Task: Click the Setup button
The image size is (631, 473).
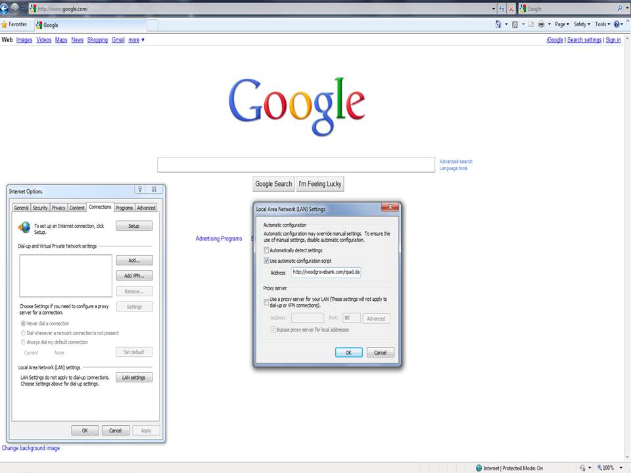Action: (x=134, y=226)
